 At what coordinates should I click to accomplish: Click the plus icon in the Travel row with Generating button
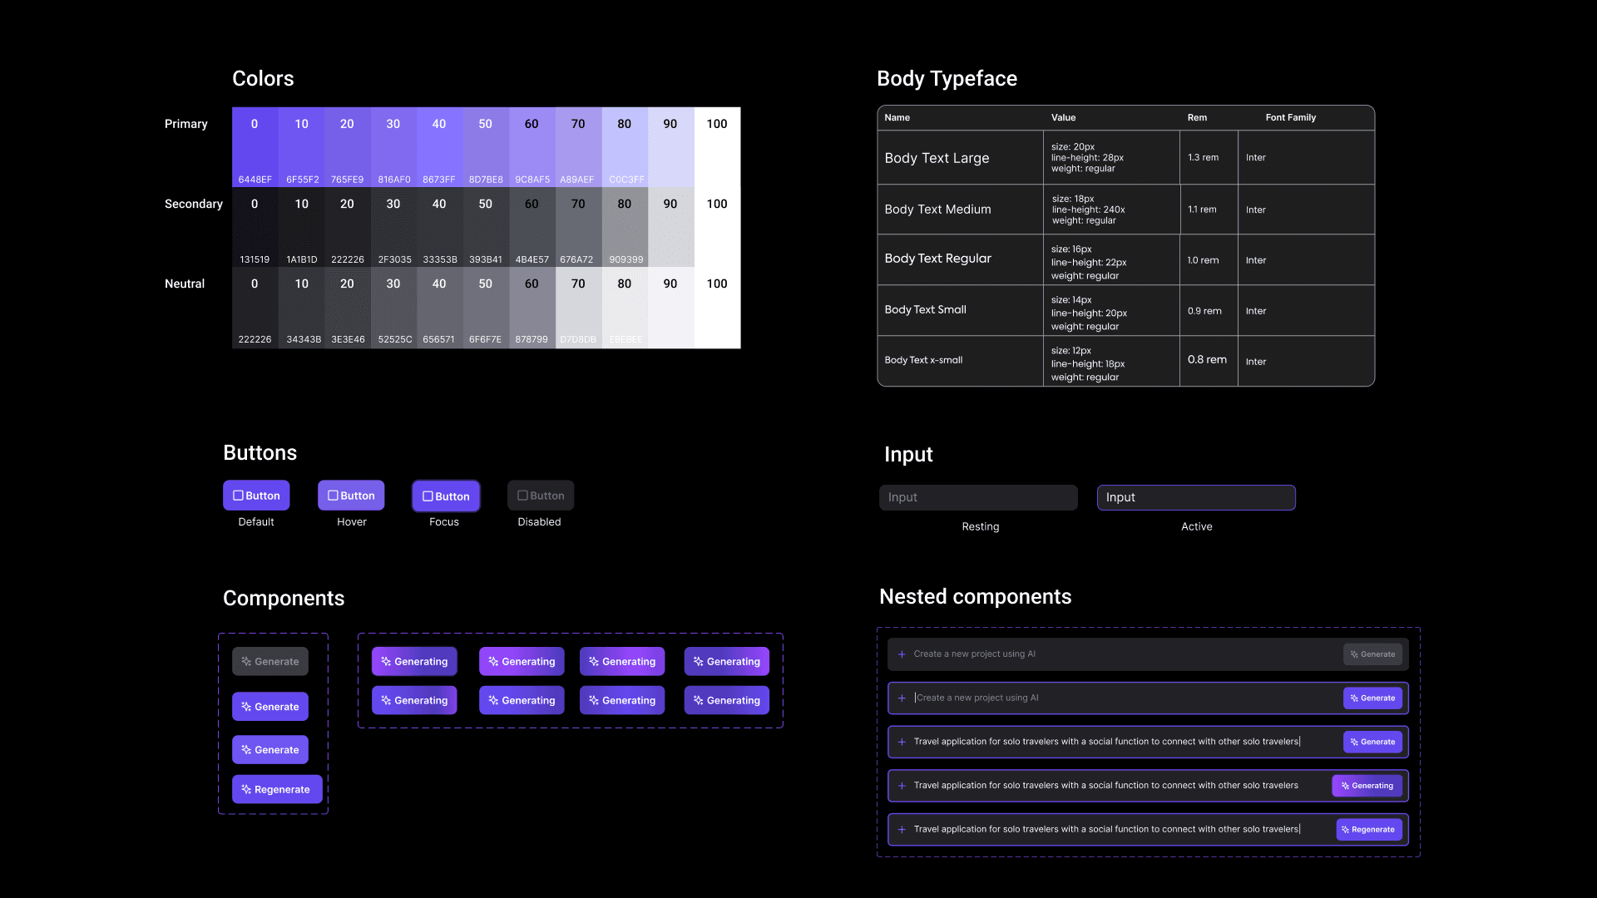coord(902,786)
